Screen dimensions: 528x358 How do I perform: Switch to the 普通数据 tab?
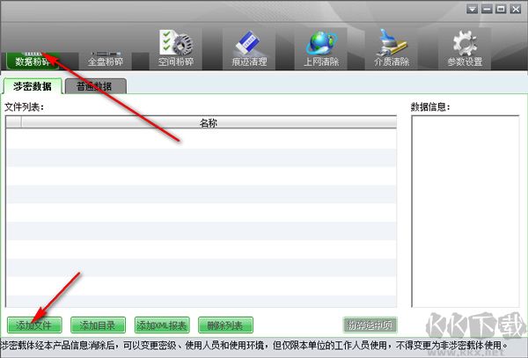(96, 86)
